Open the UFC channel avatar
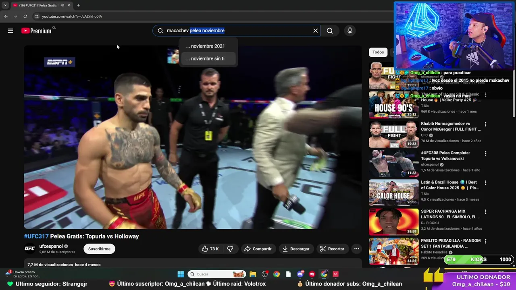 [x=30, y=249]
